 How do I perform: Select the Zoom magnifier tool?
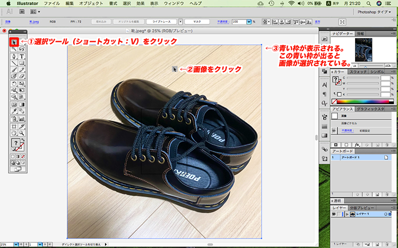tap(22, 134)
